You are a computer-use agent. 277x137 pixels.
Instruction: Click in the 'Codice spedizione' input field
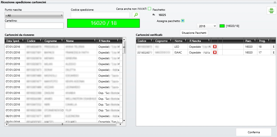click(100, 15)
